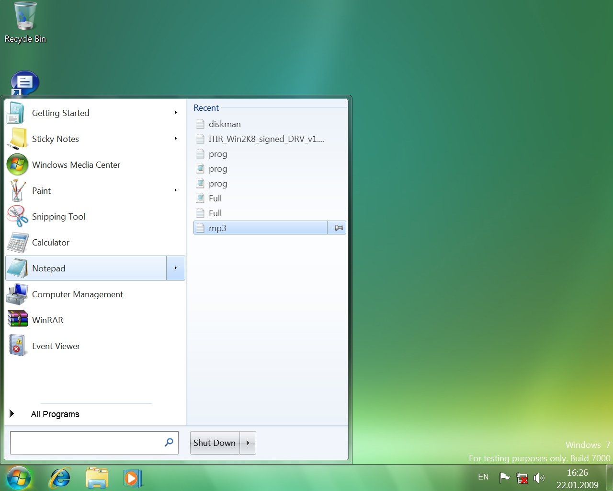This screenshot has width=613, height=491.
Task: Click the diskman file icon
Action: point(200,124)
